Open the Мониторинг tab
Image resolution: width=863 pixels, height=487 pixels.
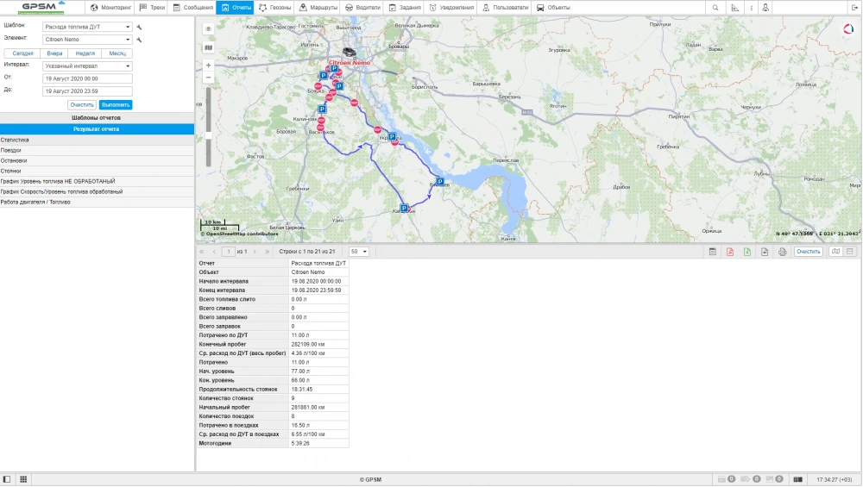pos(111,7)
